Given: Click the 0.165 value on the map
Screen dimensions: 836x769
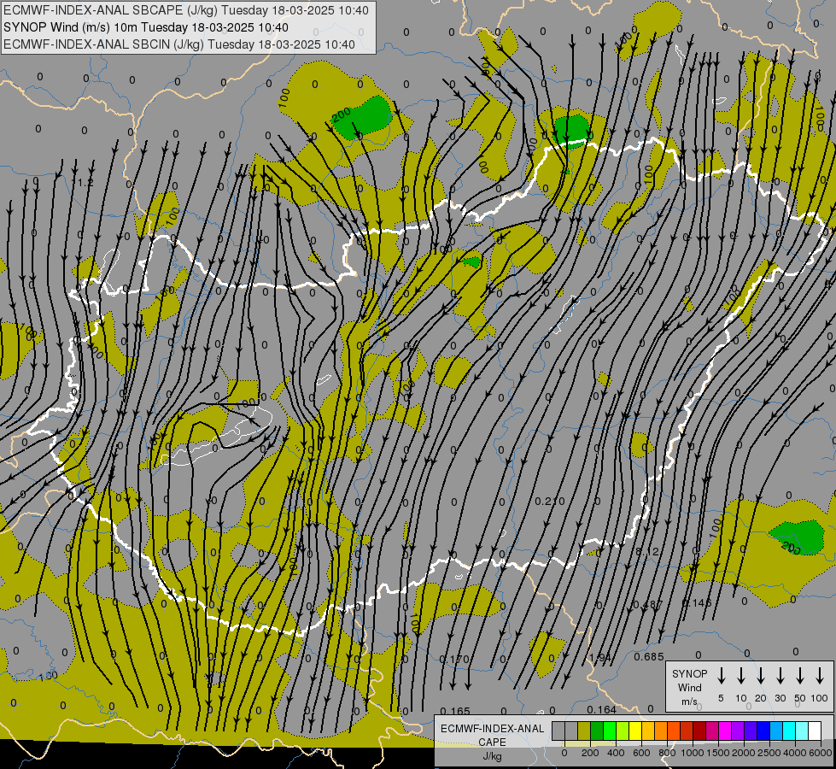Looking at the screenshot, I should pyautogui.click(x=455, y=711).
